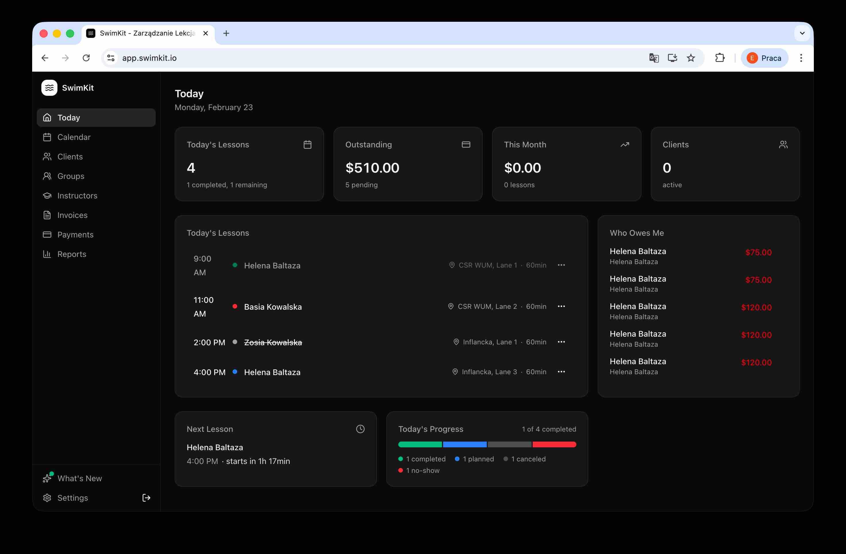Click the Google Translate icon in address bar
Image resolution: width=846 pixels, height=554 pixels.
654,58
